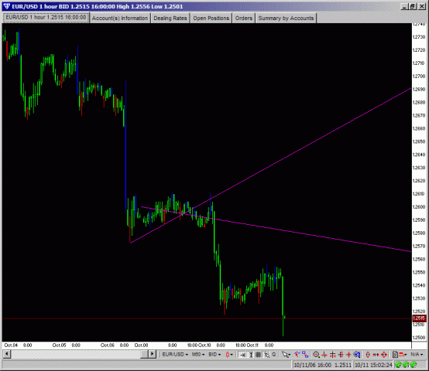Open Account(s) Information tab
The image size is (429, 371).
tap(120, 19)
